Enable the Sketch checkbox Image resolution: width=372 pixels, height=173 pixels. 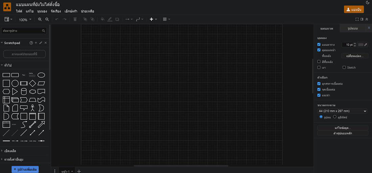(344, 67)
